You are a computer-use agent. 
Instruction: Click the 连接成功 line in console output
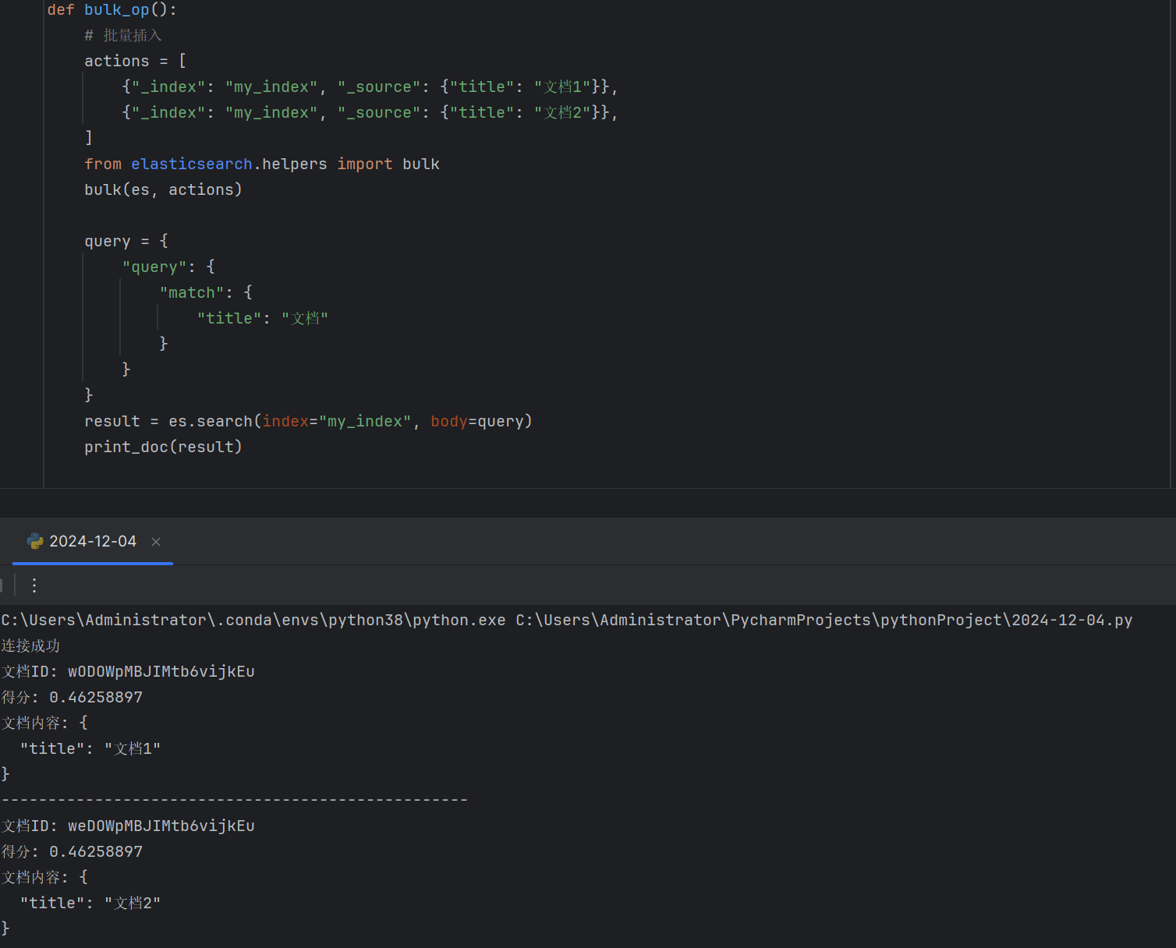coord(30,646)
